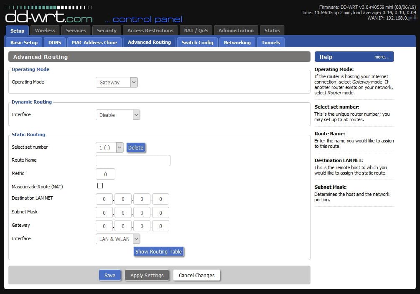The image size is (420, 294).
Task: Delete the selected route set
Action: point(136,147)
